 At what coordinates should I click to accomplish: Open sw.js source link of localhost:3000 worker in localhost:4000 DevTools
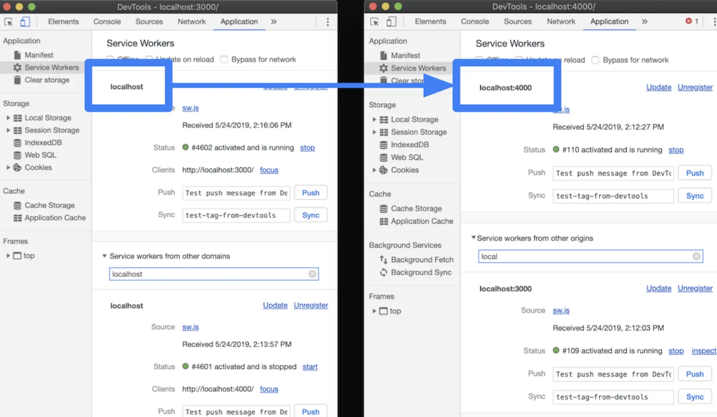561,311
